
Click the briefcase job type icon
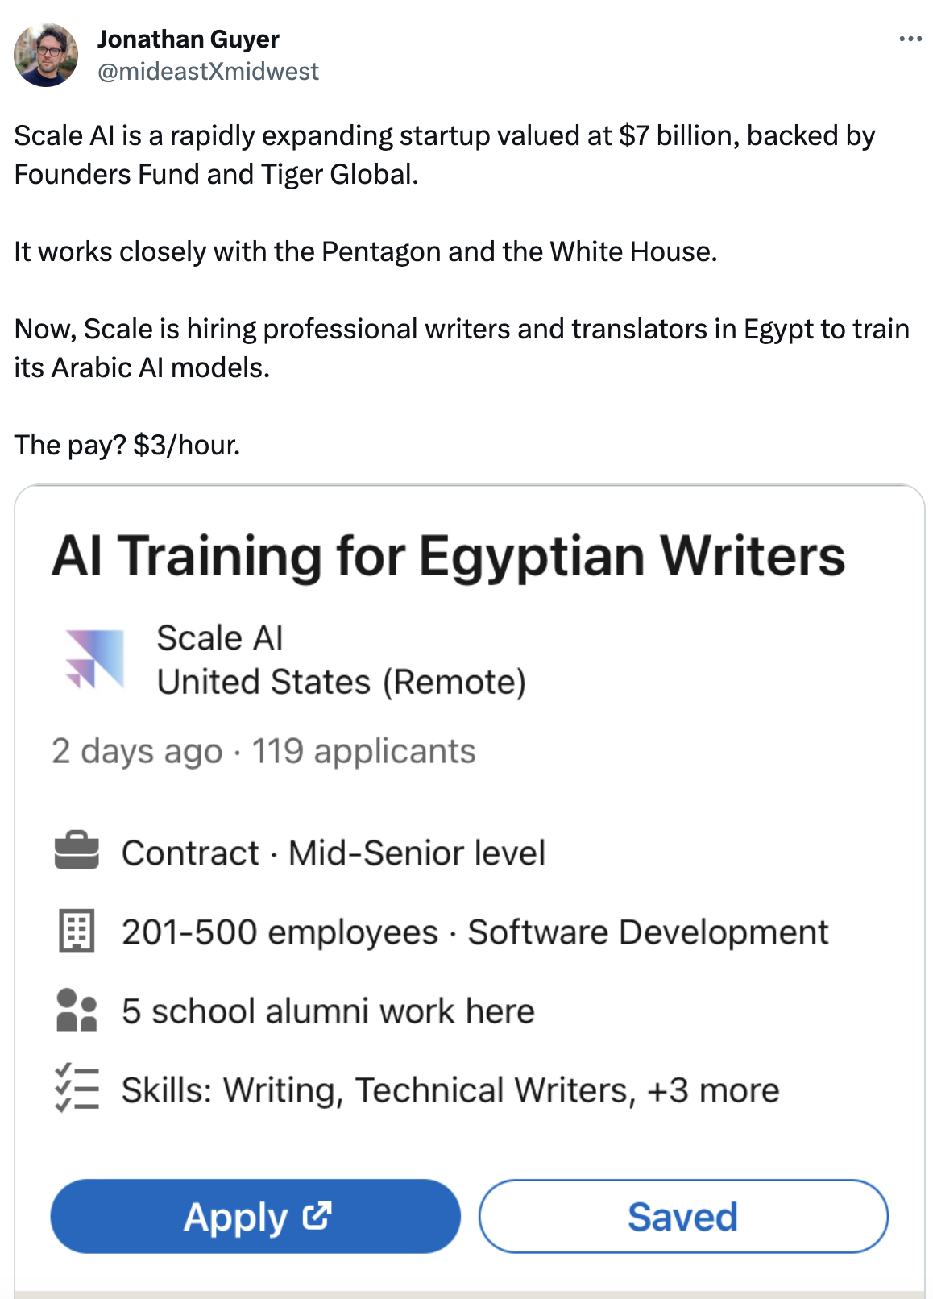77,850
